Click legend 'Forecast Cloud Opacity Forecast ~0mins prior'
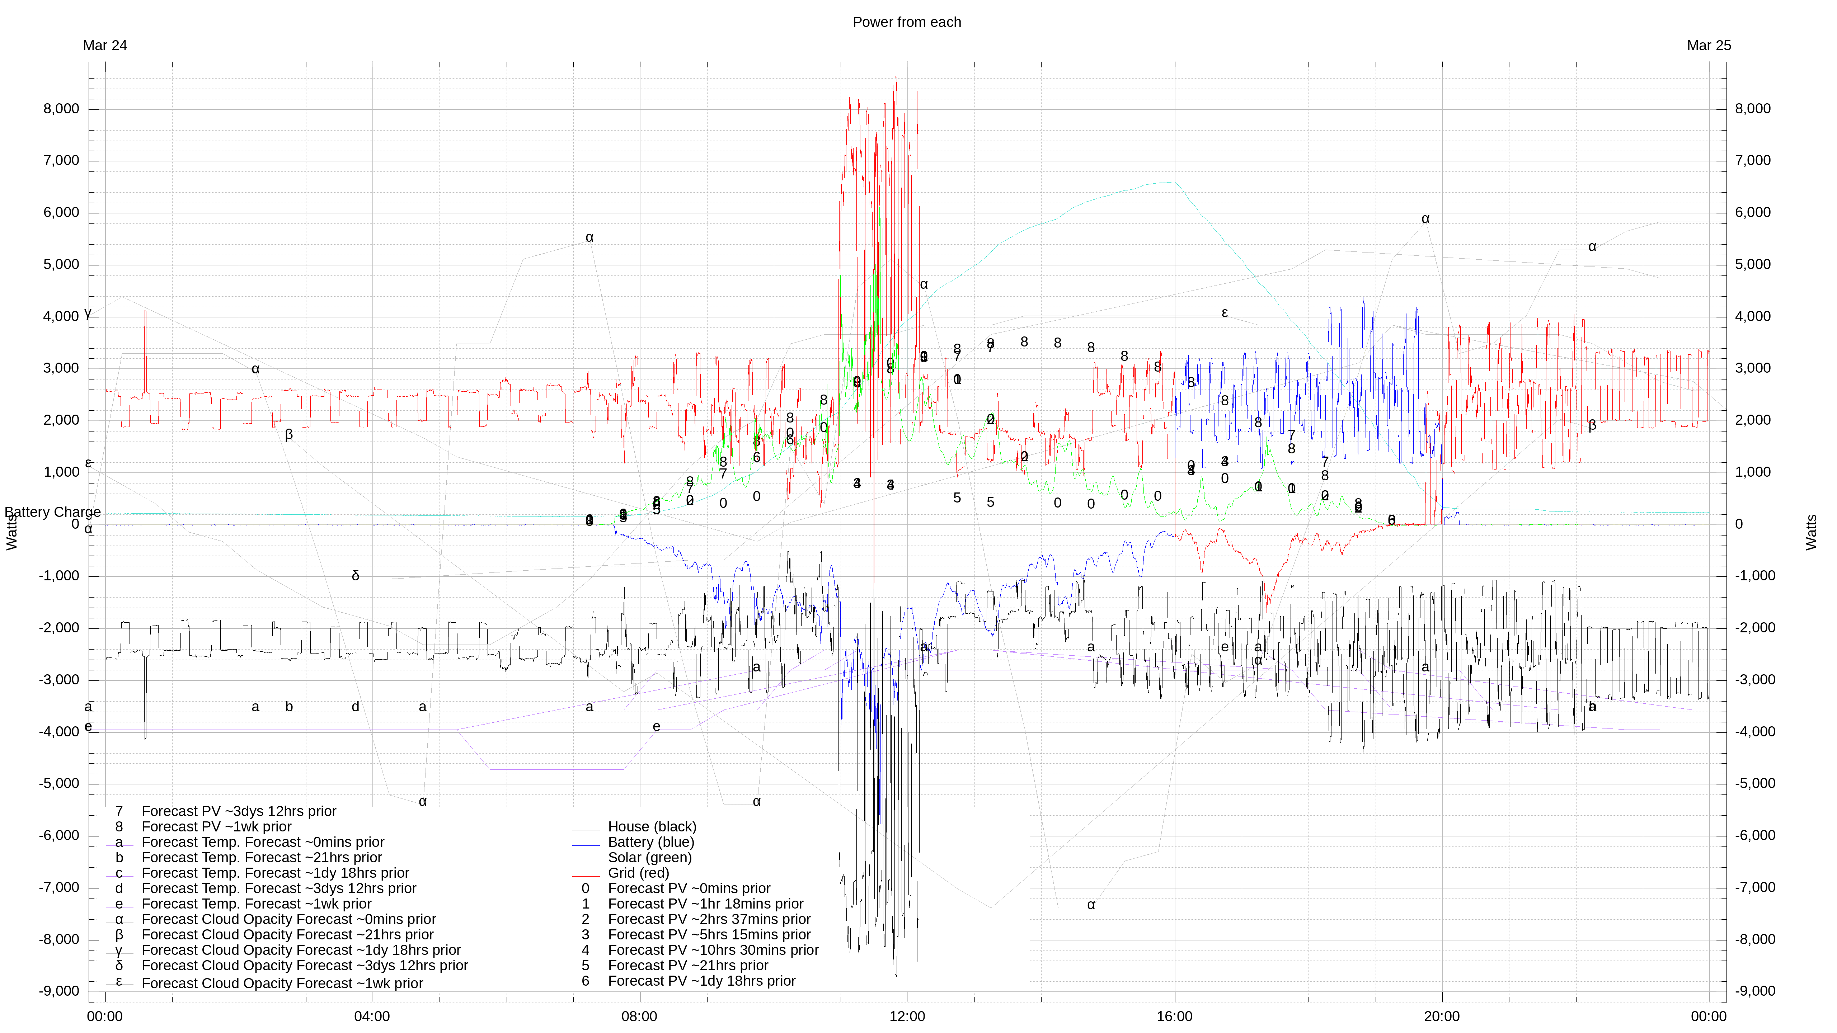The width and height of the screenshot is (1837, 1033). click(289, 920)
